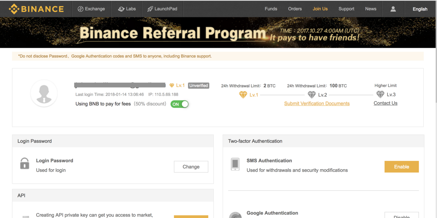Click the Two-factor Authentication section header

tap(323, 141)
